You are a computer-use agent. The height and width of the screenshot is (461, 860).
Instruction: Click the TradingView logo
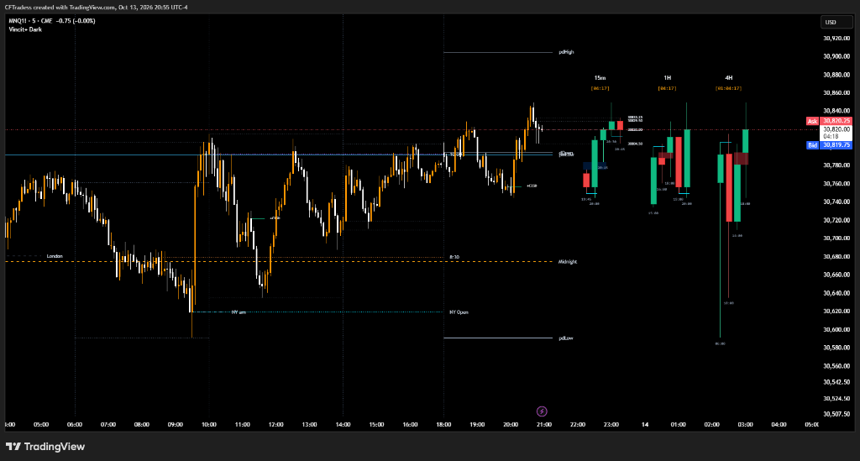tap(45, 447)
